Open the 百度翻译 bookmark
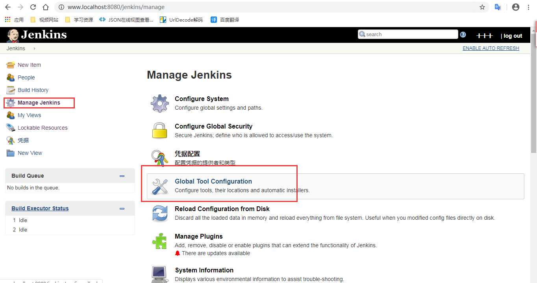 point(225,20)
